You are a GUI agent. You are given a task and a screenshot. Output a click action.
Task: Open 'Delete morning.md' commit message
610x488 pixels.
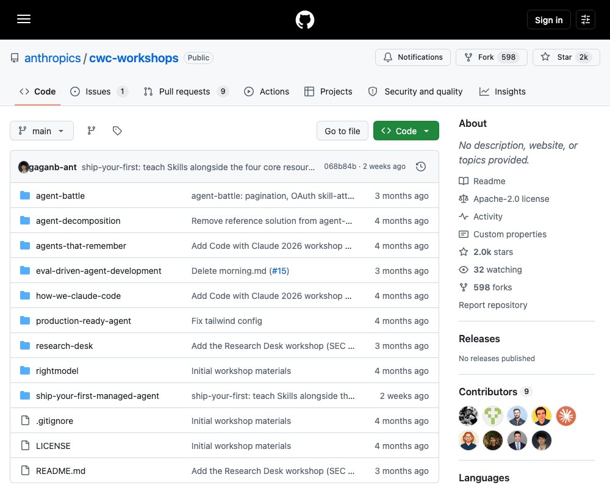tap(229, 271)
